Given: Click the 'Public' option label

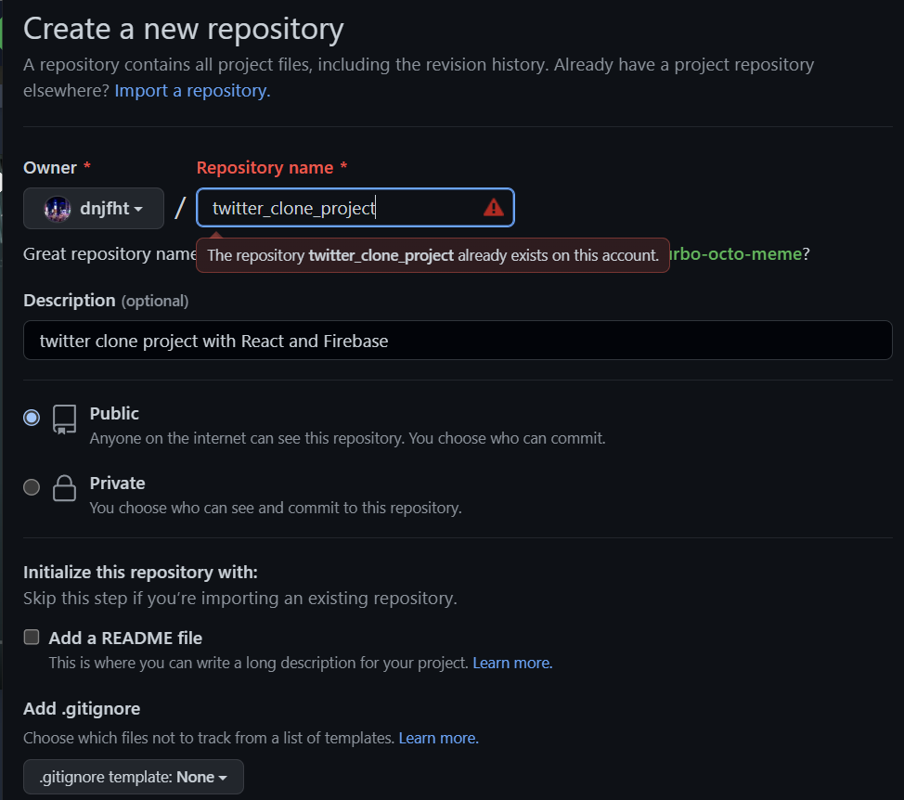Looking at the screenshot, I should coord(114,413).
